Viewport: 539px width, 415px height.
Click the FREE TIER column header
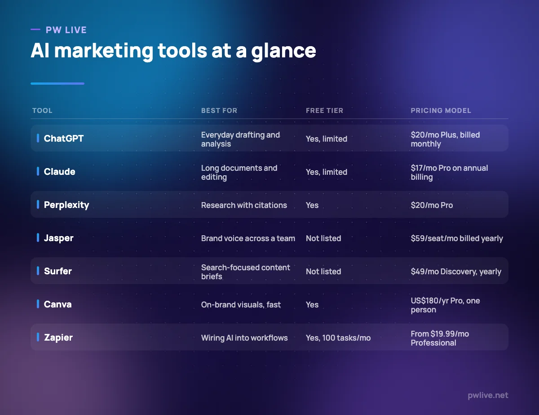click(x=324, y=111)
